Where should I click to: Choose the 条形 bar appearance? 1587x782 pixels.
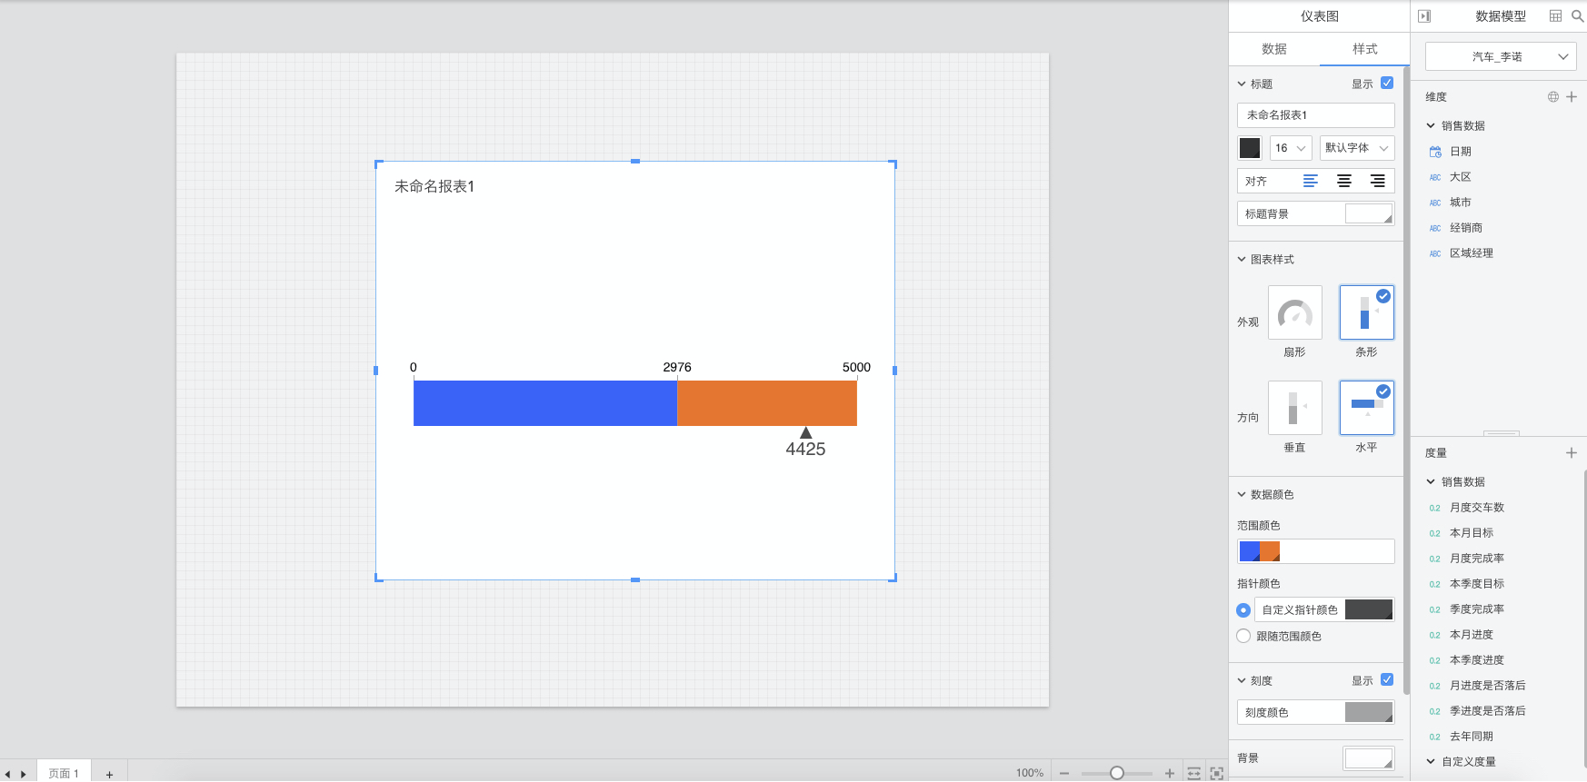pyautogui.click(x=1367, y=313)
